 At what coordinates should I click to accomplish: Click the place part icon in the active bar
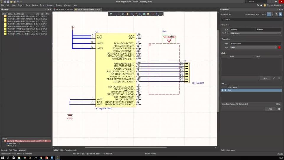[128, 14]
